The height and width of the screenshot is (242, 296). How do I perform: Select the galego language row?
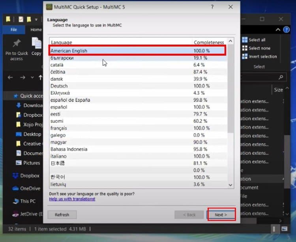(139, 135)
